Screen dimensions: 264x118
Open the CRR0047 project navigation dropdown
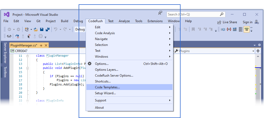[48, 51]
